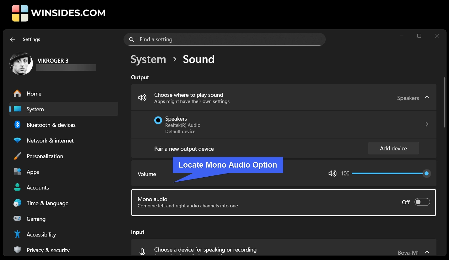Click the Volume slider handle
Viewport: 449px width, 260px height.
(426, 173)
